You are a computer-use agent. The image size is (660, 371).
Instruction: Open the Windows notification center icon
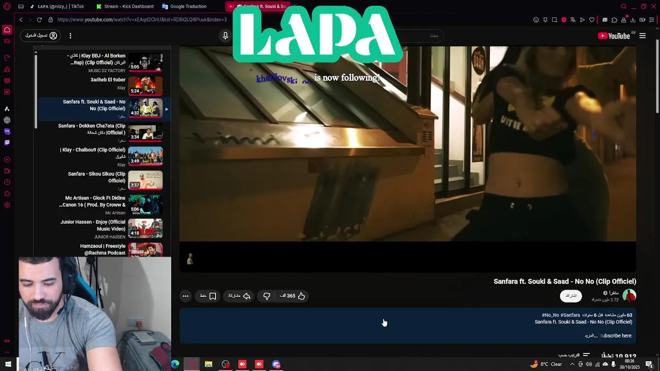click(x=649, y=364)
